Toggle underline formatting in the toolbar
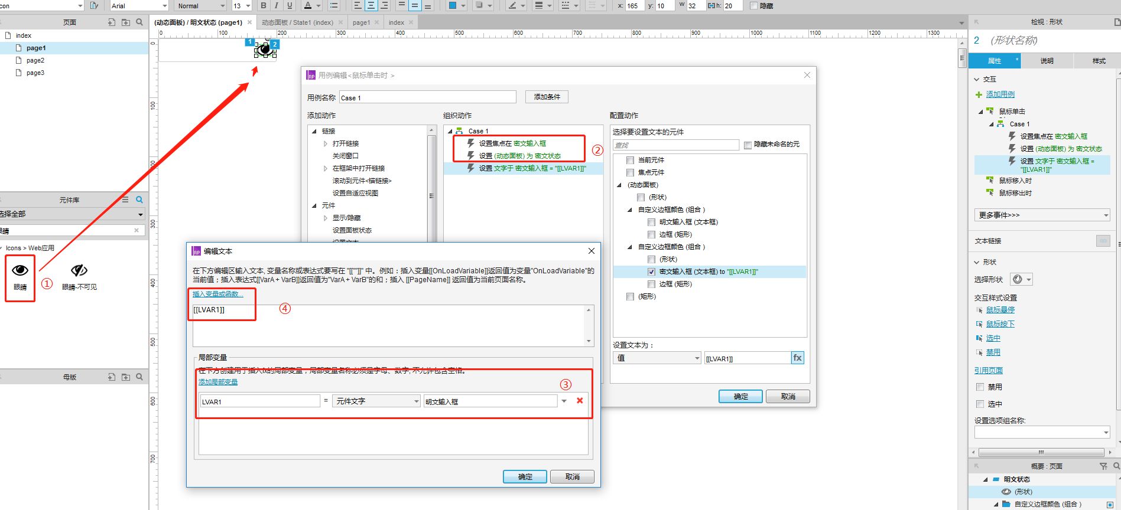The height and width of the screenshot is (510, 1121). [x=290, y=5]
